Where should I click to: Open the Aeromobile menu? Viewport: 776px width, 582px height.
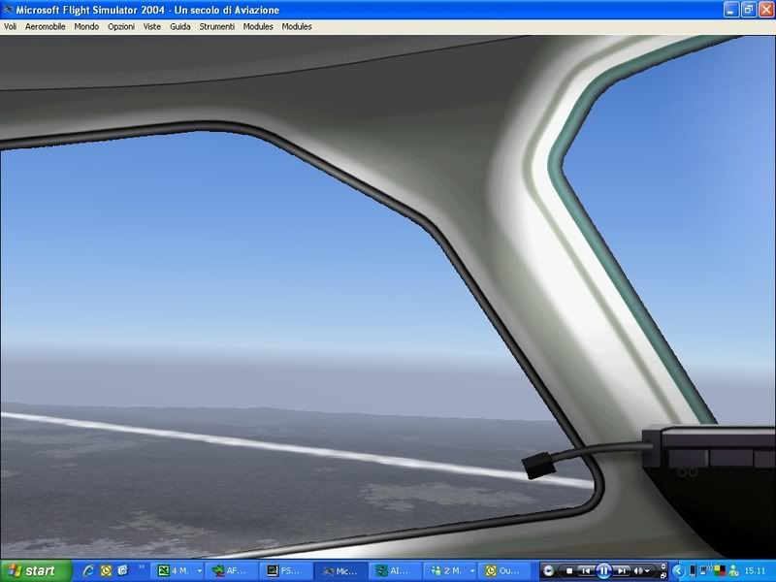(45, 27)
